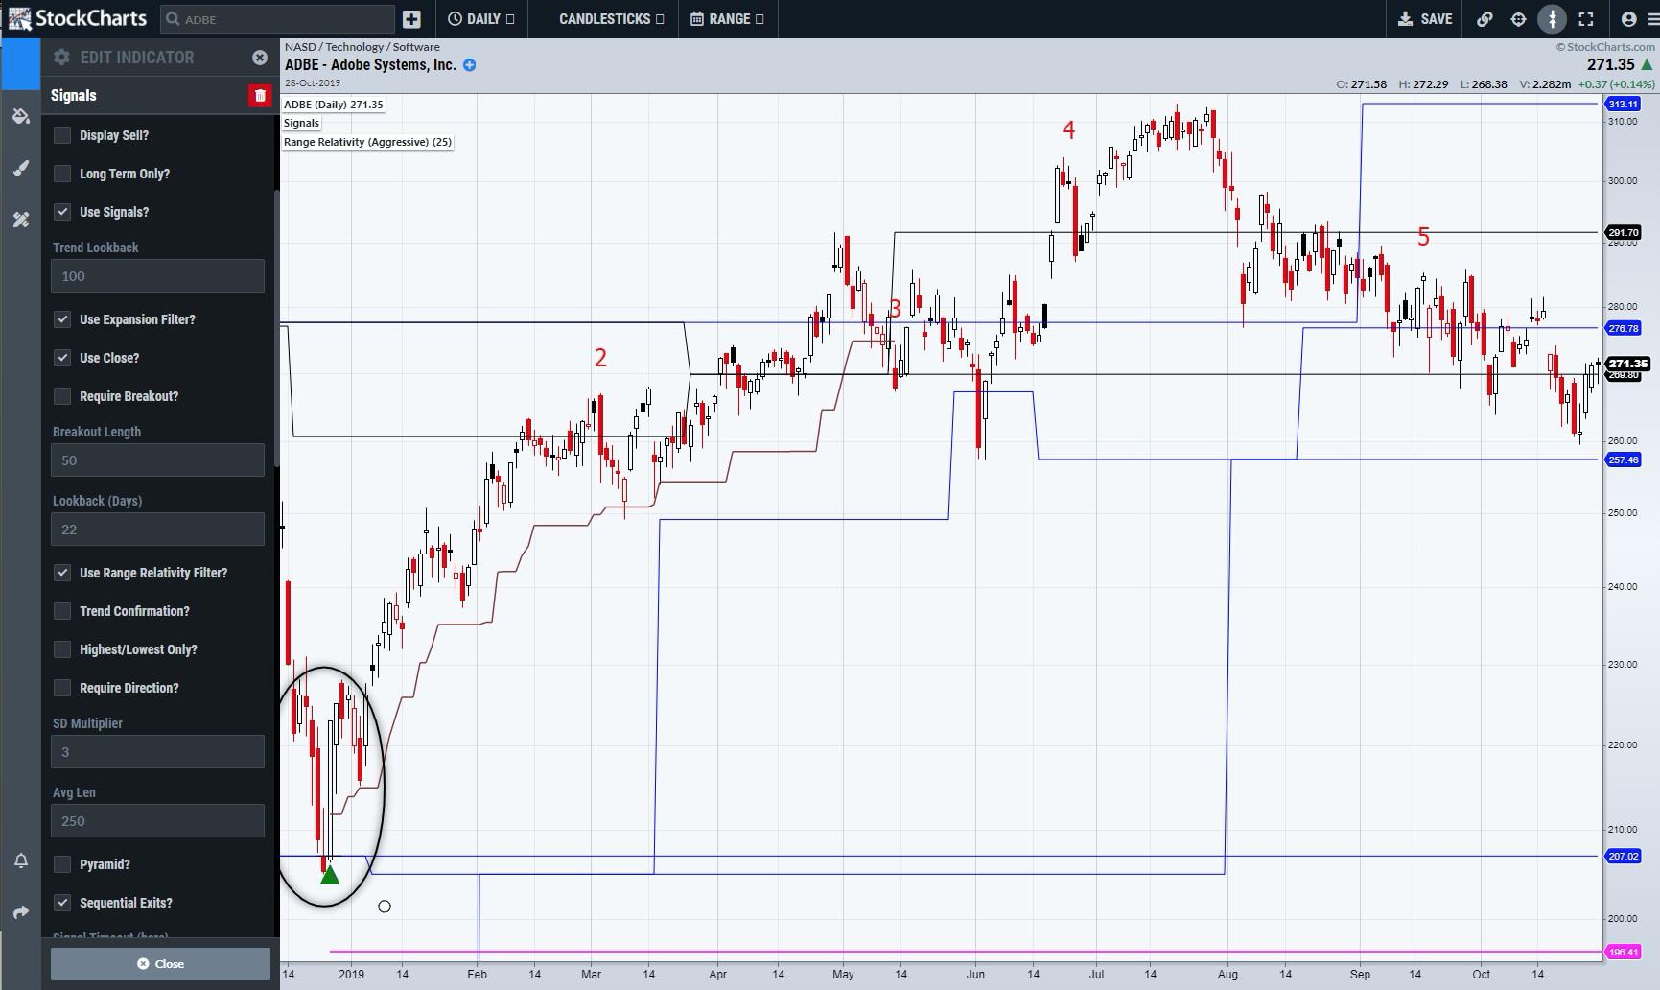Image resolution: width=1660 pixels, height=990 pixels.
Task: Click ADBE - Adobe Systems, Inc. title
Action: point(370,65)
